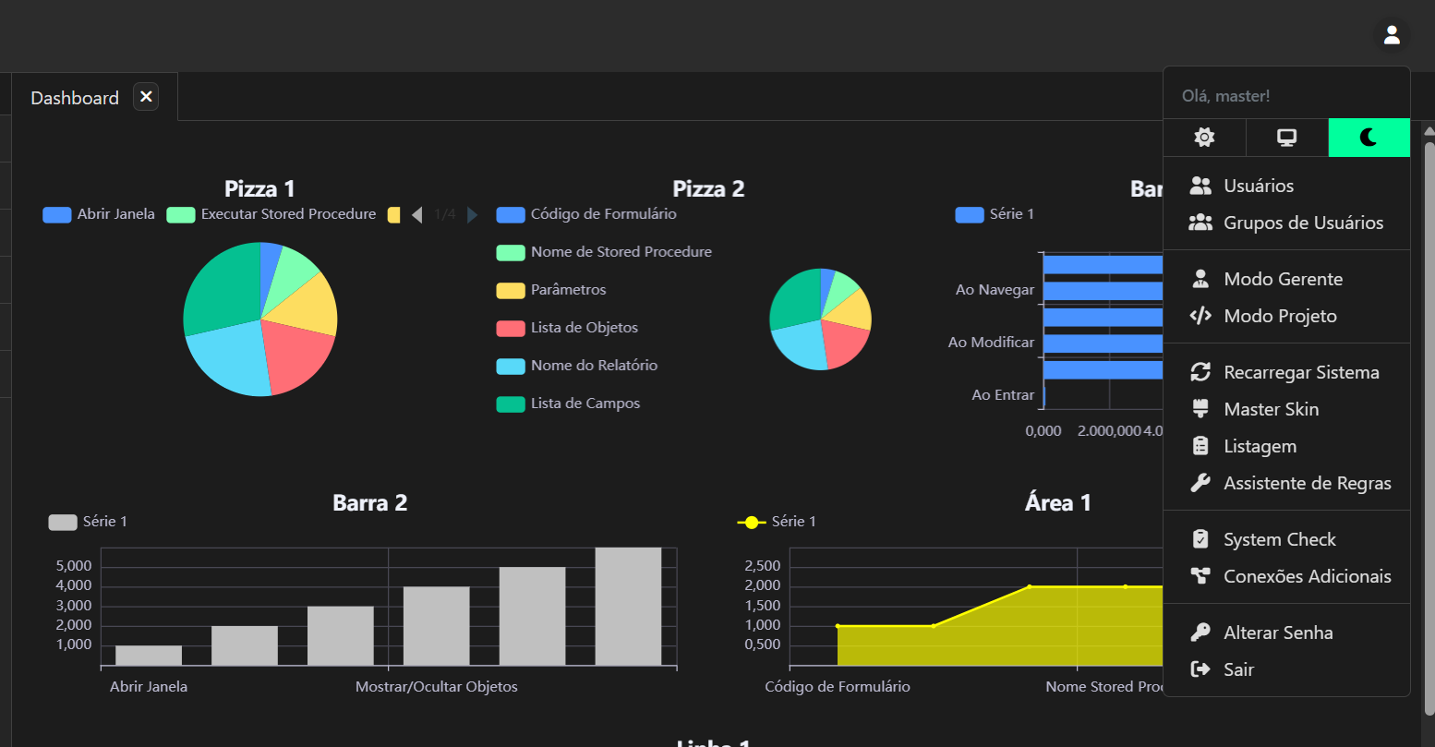This screenshot has width=1435, height=747.
Task: Click the Grupos de Usuários group icon
Action: [1200, 223]
